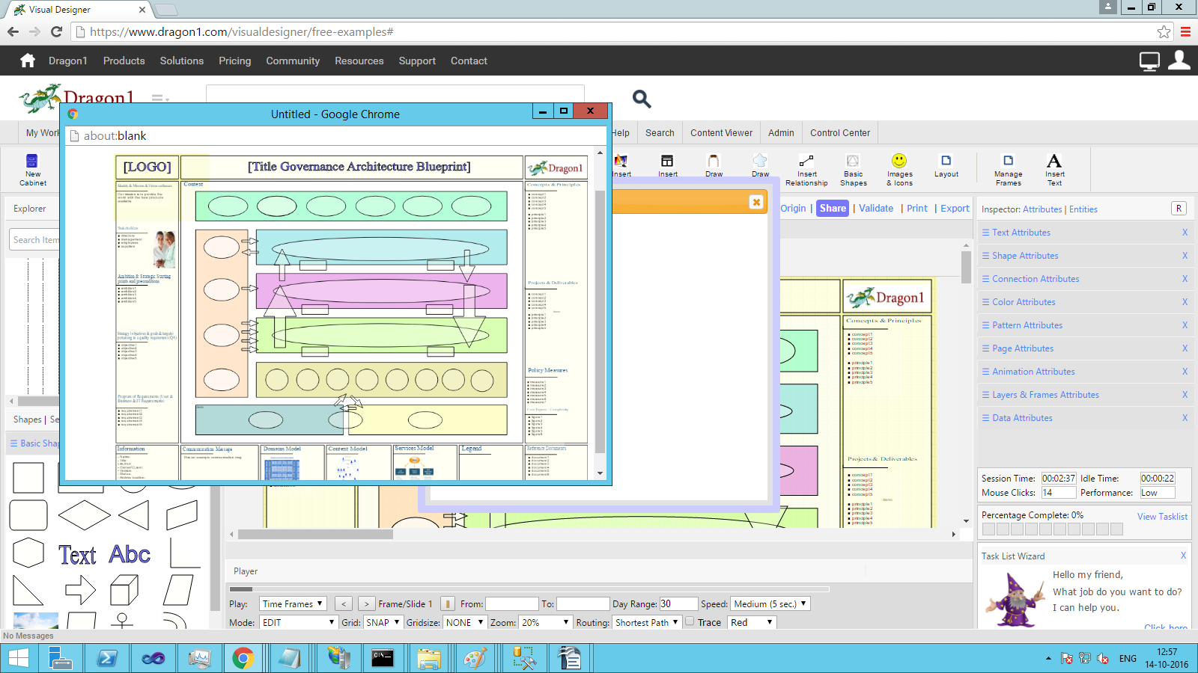The width and height of the screenshot is (1198, 673).
Task: Close the Text Attributes panel row
Action: [x=1185, y=233]
